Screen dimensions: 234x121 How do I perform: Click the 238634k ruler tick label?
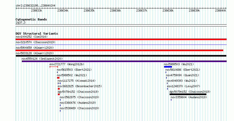click(63, 10)
